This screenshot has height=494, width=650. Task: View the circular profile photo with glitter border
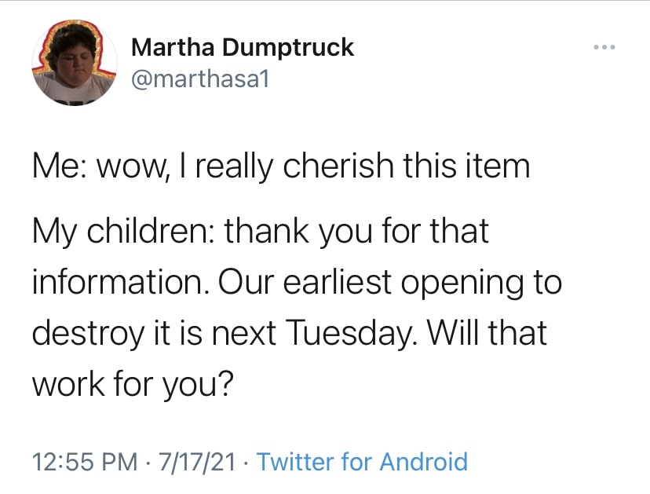[x=75, y=62]
